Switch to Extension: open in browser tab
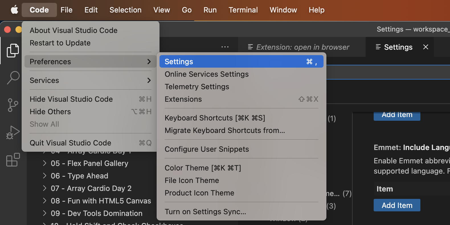The image size is (450, 225). (302, 47)
